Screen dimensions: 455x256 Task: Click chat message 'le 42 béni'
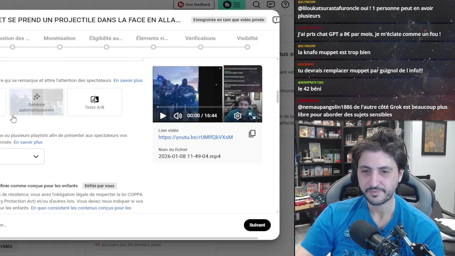[310, 89]
